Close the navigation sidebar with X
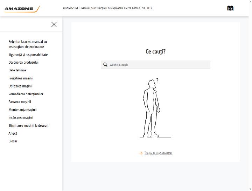The image size is (252, 191). (x=54, y=24)
